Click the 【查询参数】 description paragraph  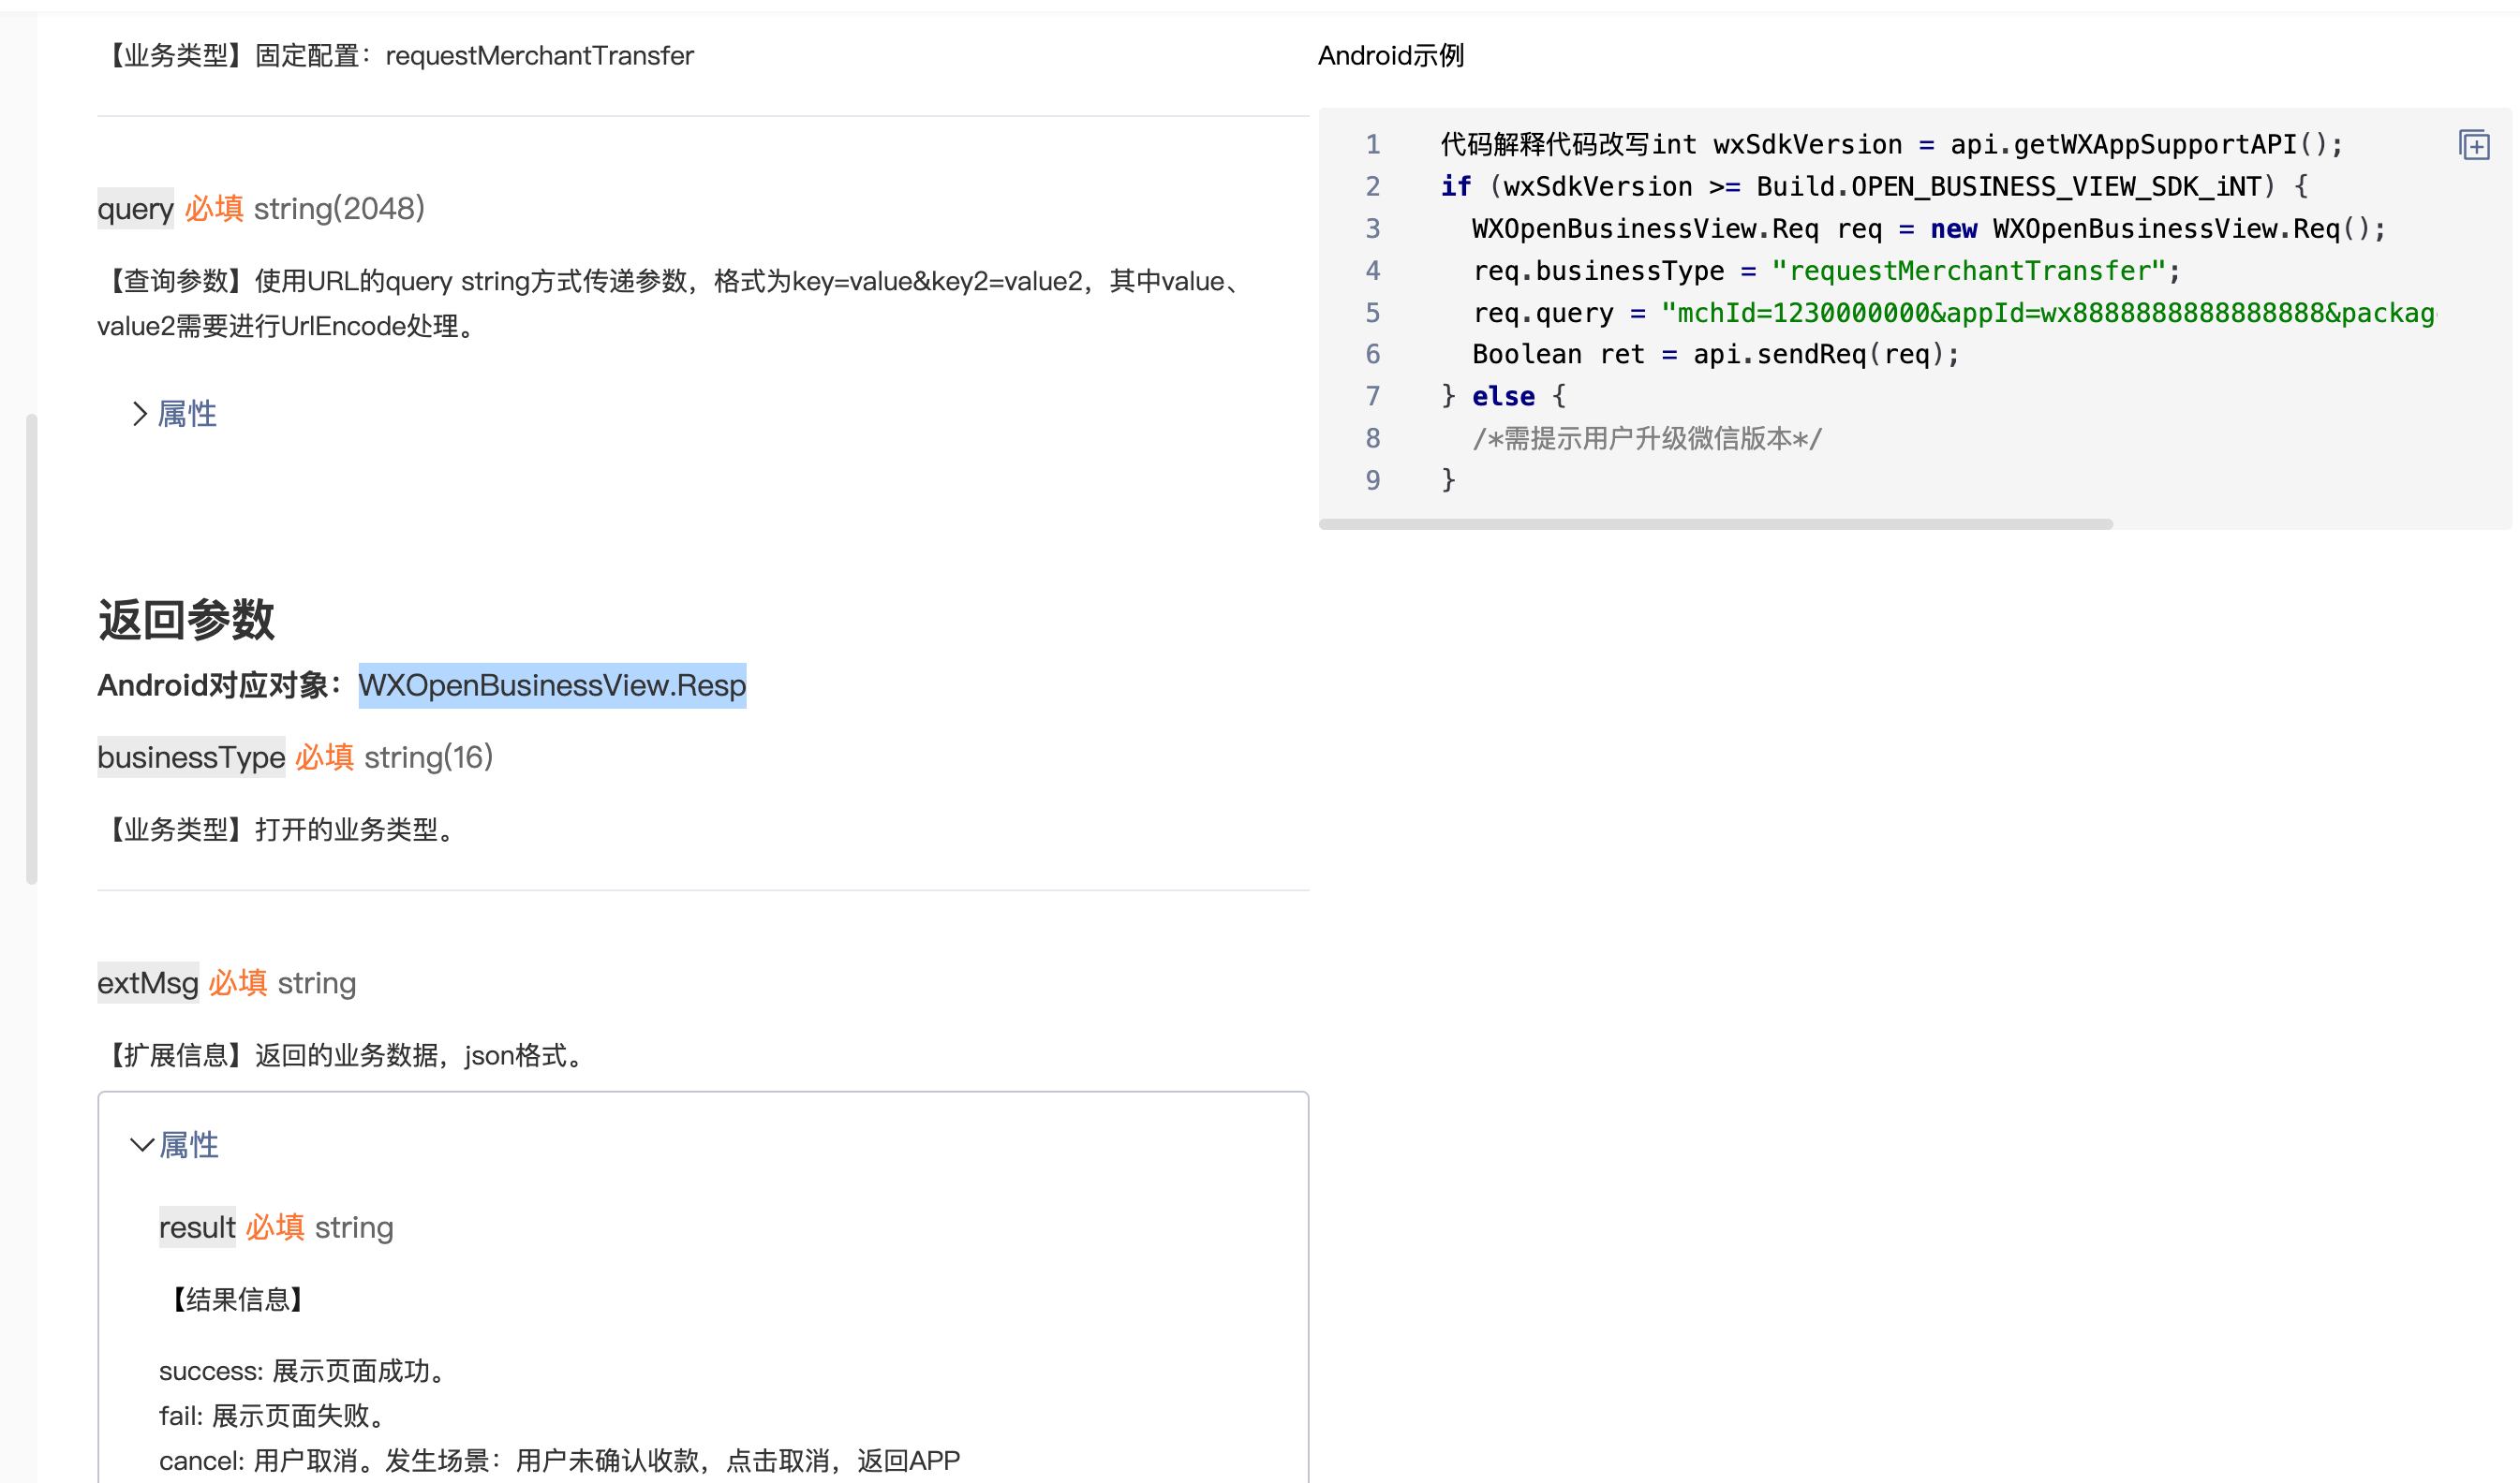coord(672,303)
